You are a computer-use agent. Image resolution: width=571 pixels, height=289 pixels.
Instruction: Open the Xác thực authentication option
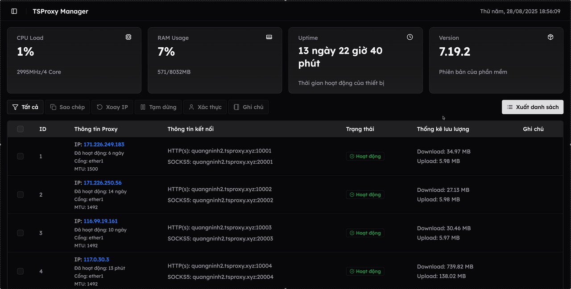(205, 107)
